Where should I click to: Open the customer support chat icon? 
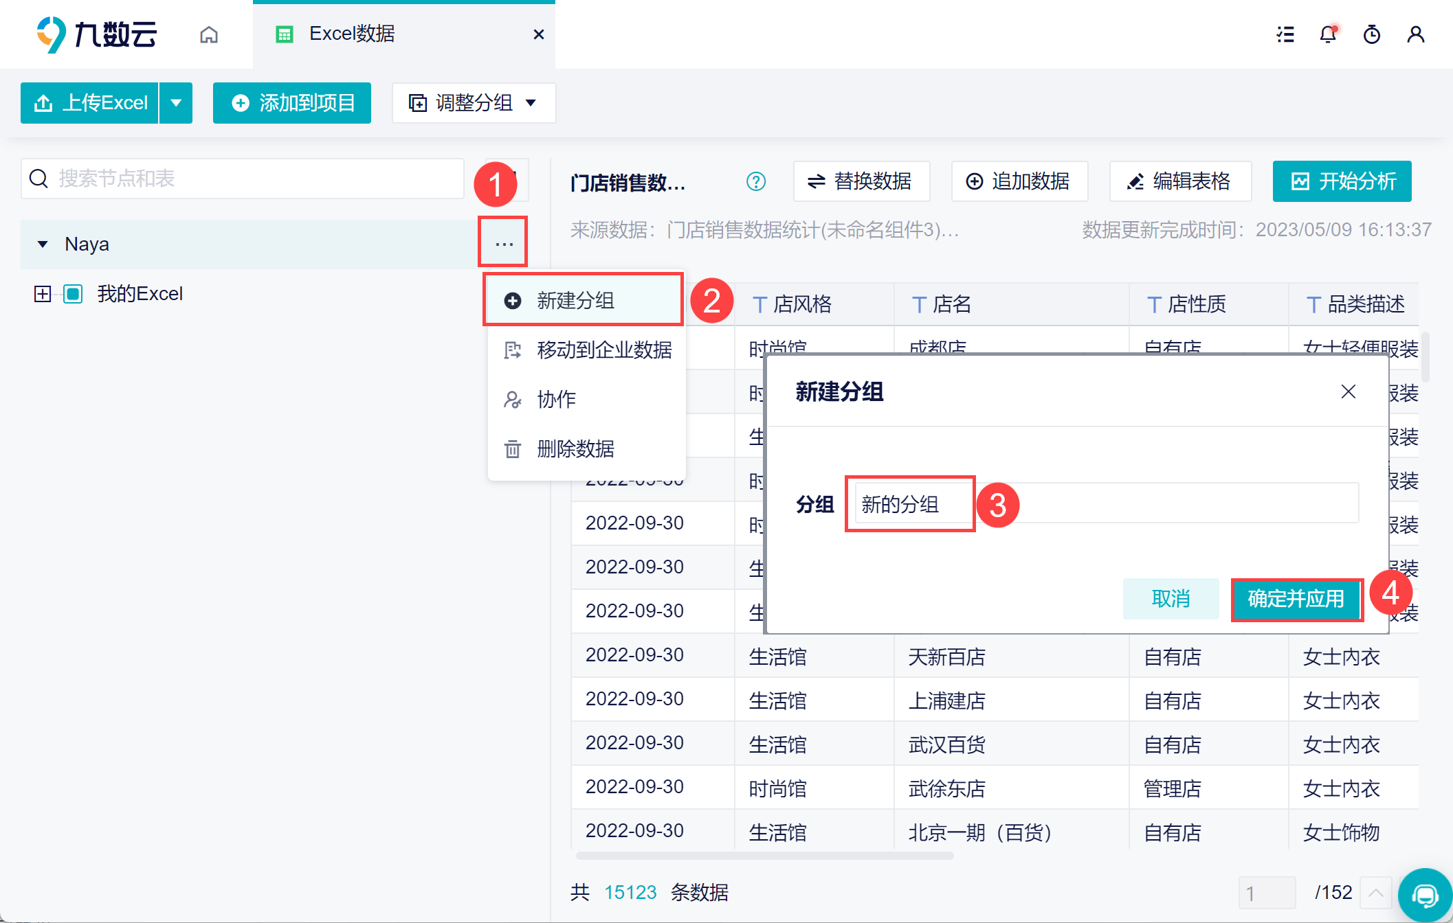click(1425, 895)
